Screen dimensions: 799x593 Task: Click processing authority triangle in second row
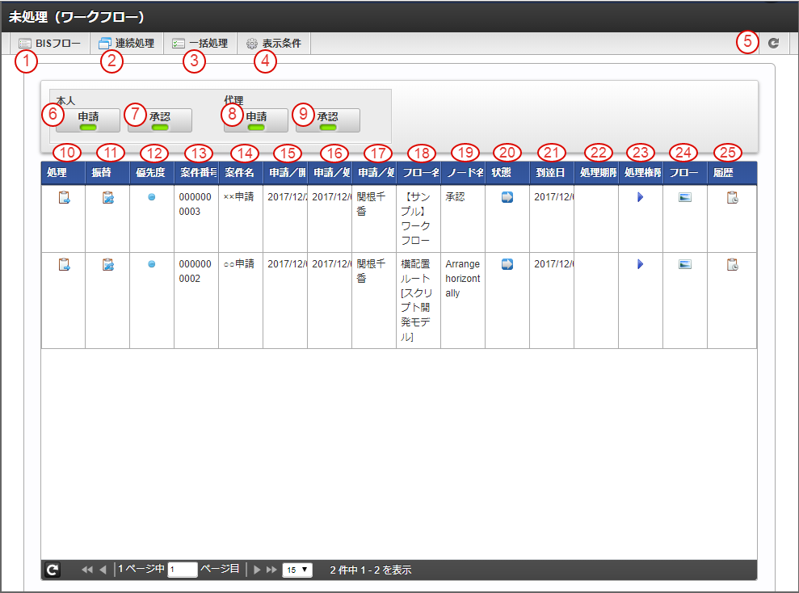tap(640, 264)
